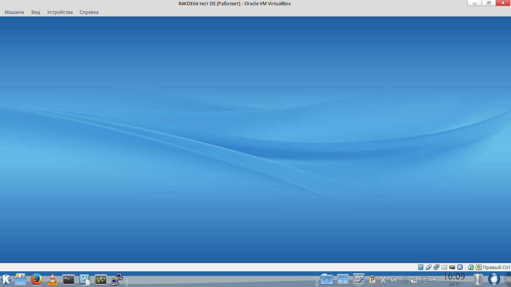This screenshot has width=511, height=287.
Task: Open the green waveform performance monitor icon
Action: [x=101, y=279]
